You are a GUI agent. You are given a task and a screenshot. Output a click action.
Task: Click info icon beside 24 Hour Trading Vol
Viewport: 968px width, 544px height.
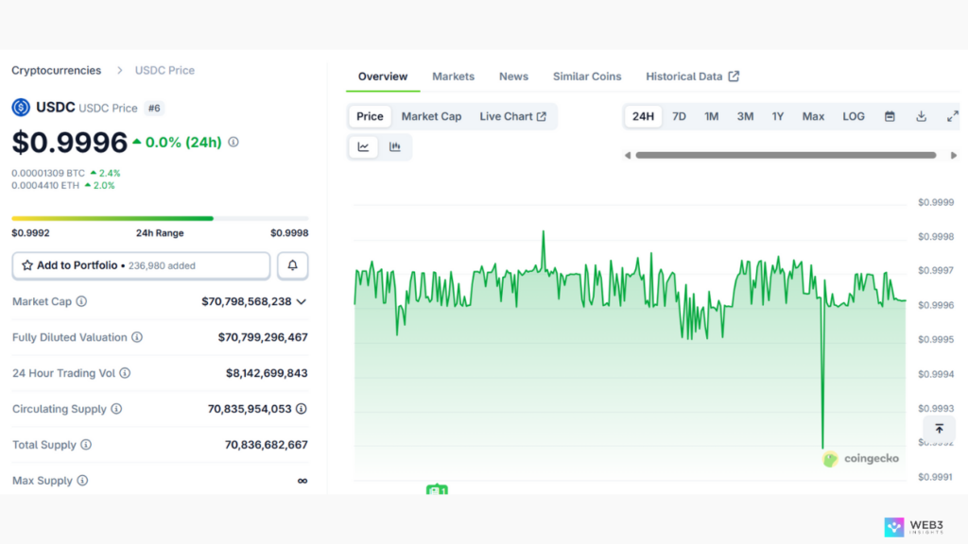[x=125, y=373]
